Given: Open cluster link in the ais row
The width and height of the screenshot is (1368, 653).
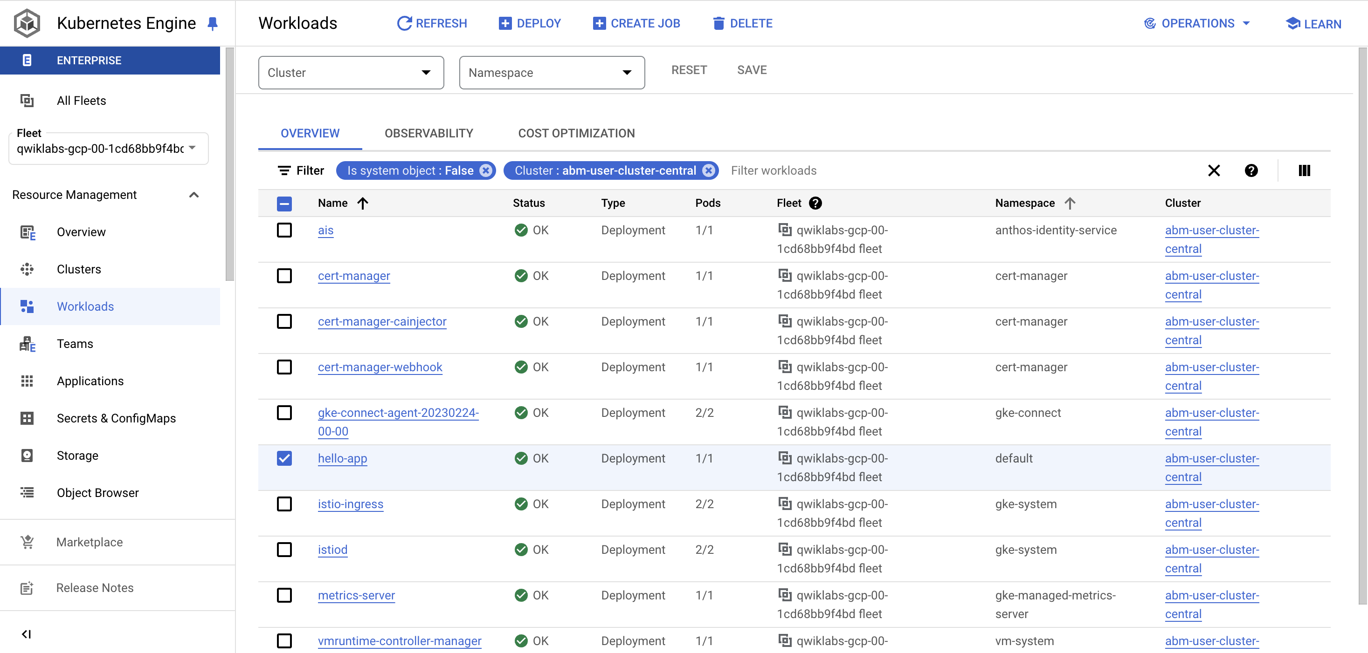Looking at the screenshot, I should pos(1212,239).
